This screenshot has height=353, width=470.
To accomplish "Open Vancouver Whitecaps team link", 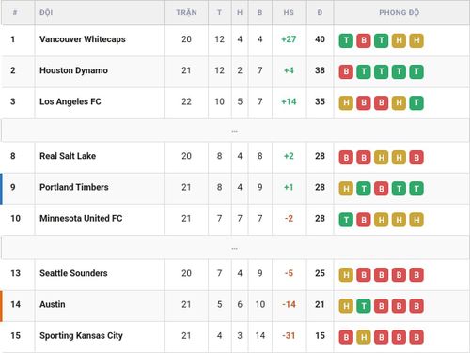I will pos(83,39).
